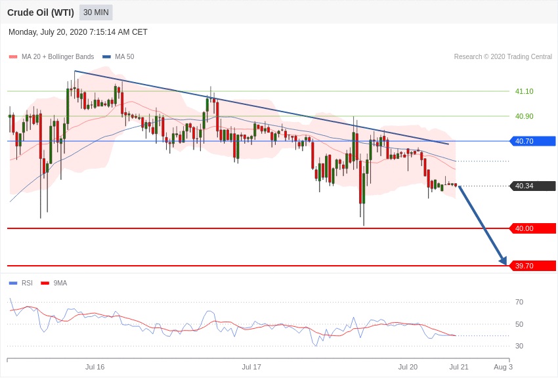Click the 30 MIN timeframe badge
This screenshot has width=558, height=378.
(x=96, y=12)
